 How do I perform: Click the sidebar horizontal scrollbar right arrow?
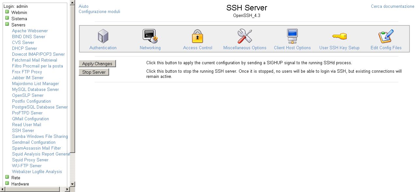68,189
